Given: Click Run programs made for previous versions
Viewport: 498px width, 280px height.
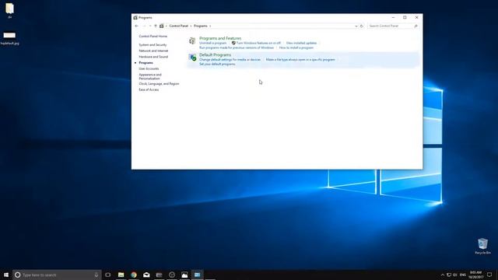Looking at the screenshot, I should click(x=237, y=47).
